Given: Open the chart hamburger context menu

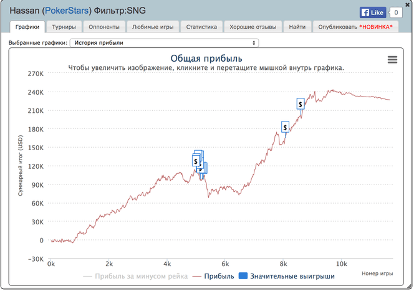Looking at the screenshot, I should [x=392, y=60].
